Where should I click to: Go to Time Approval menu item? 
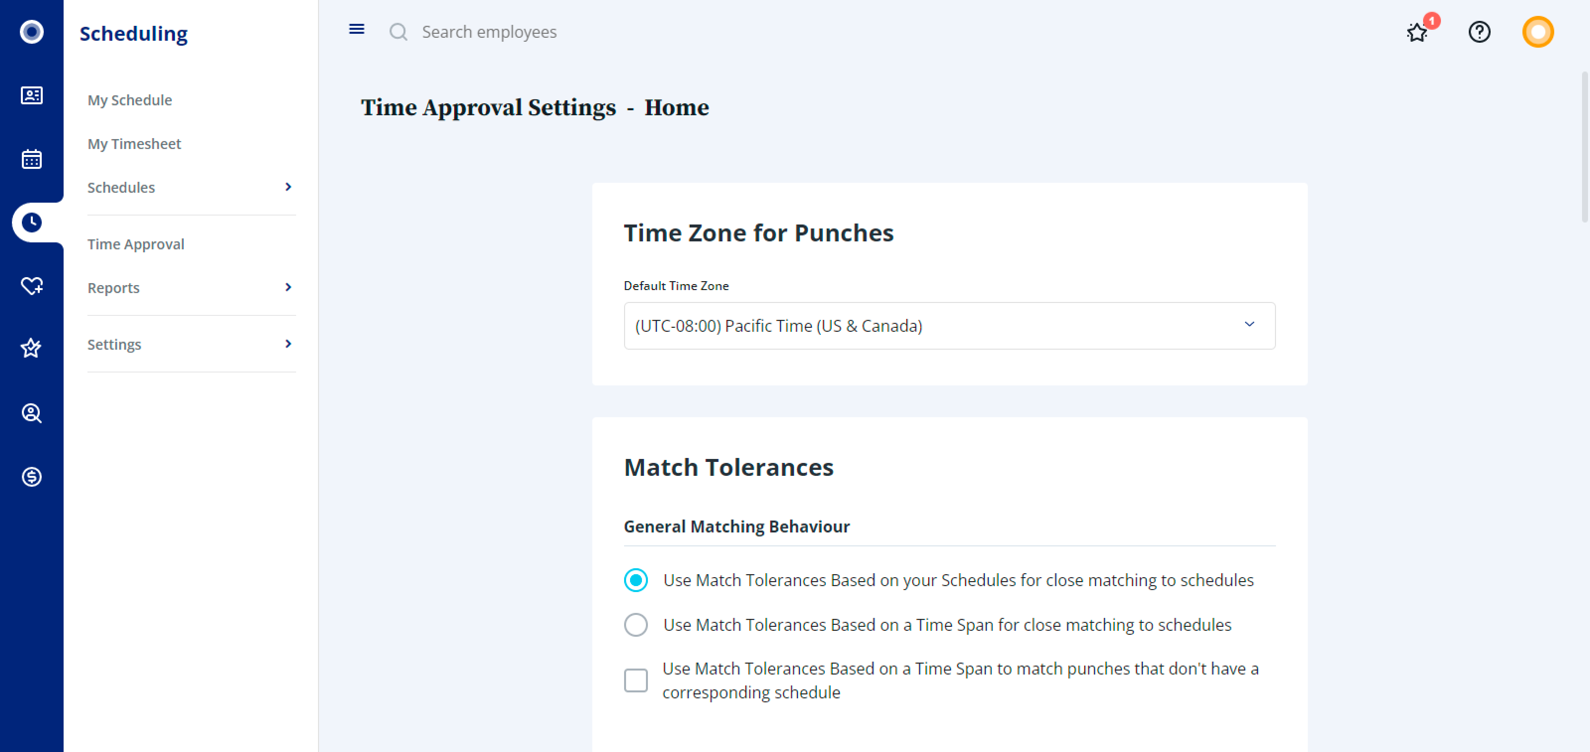click(x=136, y=244)
